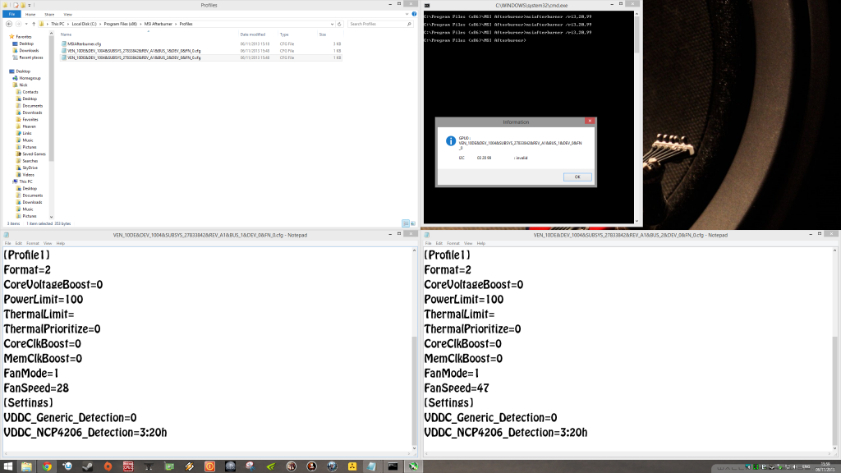Image resolution: width=841 pixels, height=473 pixels.
Task: Click OK in the Information dialog
Action: [x=577, y=177]
